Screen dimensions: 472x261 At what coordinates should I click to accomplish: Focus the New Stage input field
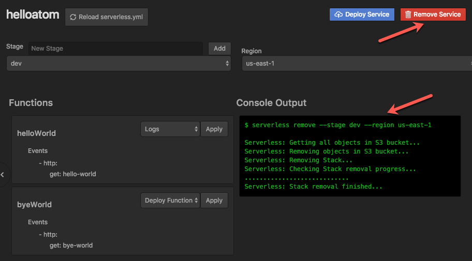[115, 49]
